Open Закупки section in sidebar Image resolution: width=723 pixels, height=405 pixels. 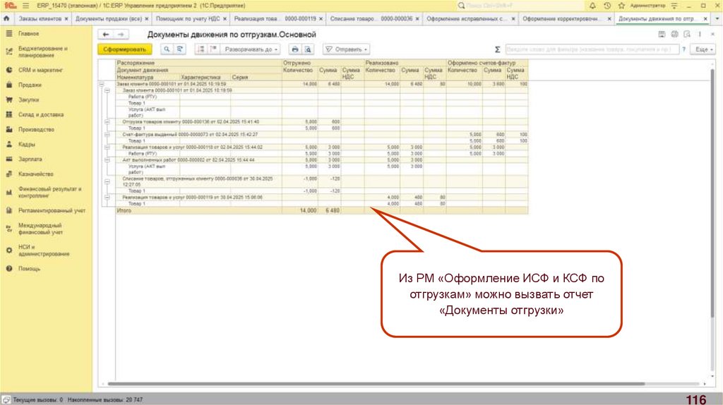28,99
